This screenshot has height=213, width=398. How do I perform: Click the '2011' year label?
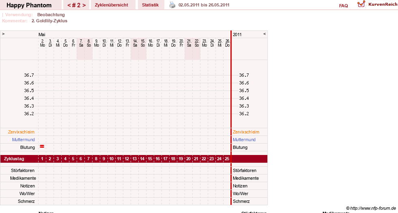click(237, 34)
